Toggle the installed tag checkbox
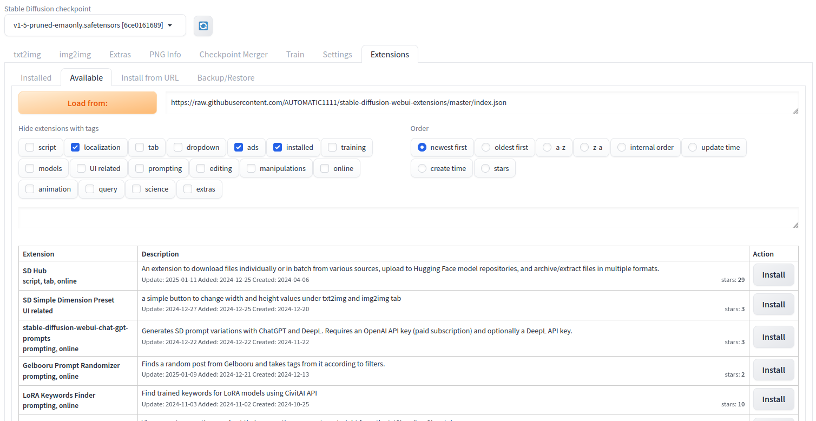The image size is (816, 421). pyautogui.click(x=278, y=147)
